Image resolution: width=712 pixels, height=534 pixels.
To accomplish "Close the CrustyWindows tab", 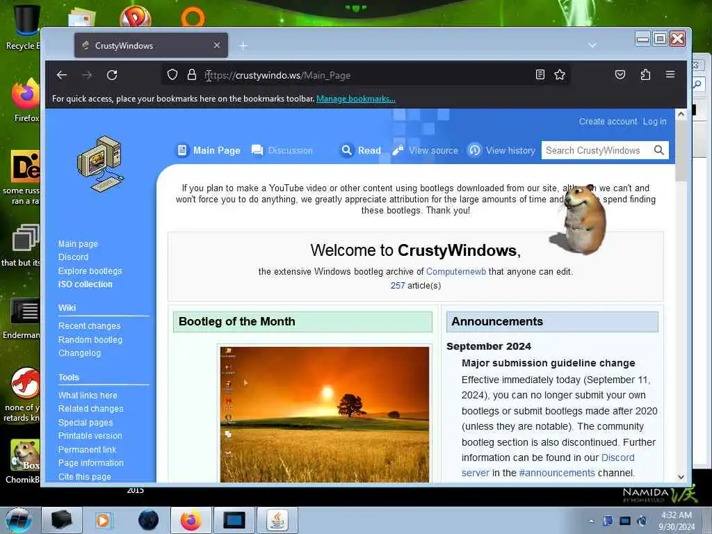I will point(217,45).
